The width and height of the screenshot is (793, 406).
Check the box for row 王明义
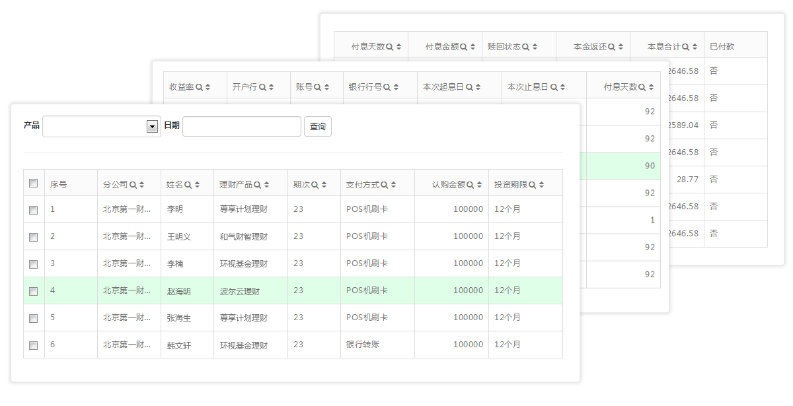click(34, 237)
